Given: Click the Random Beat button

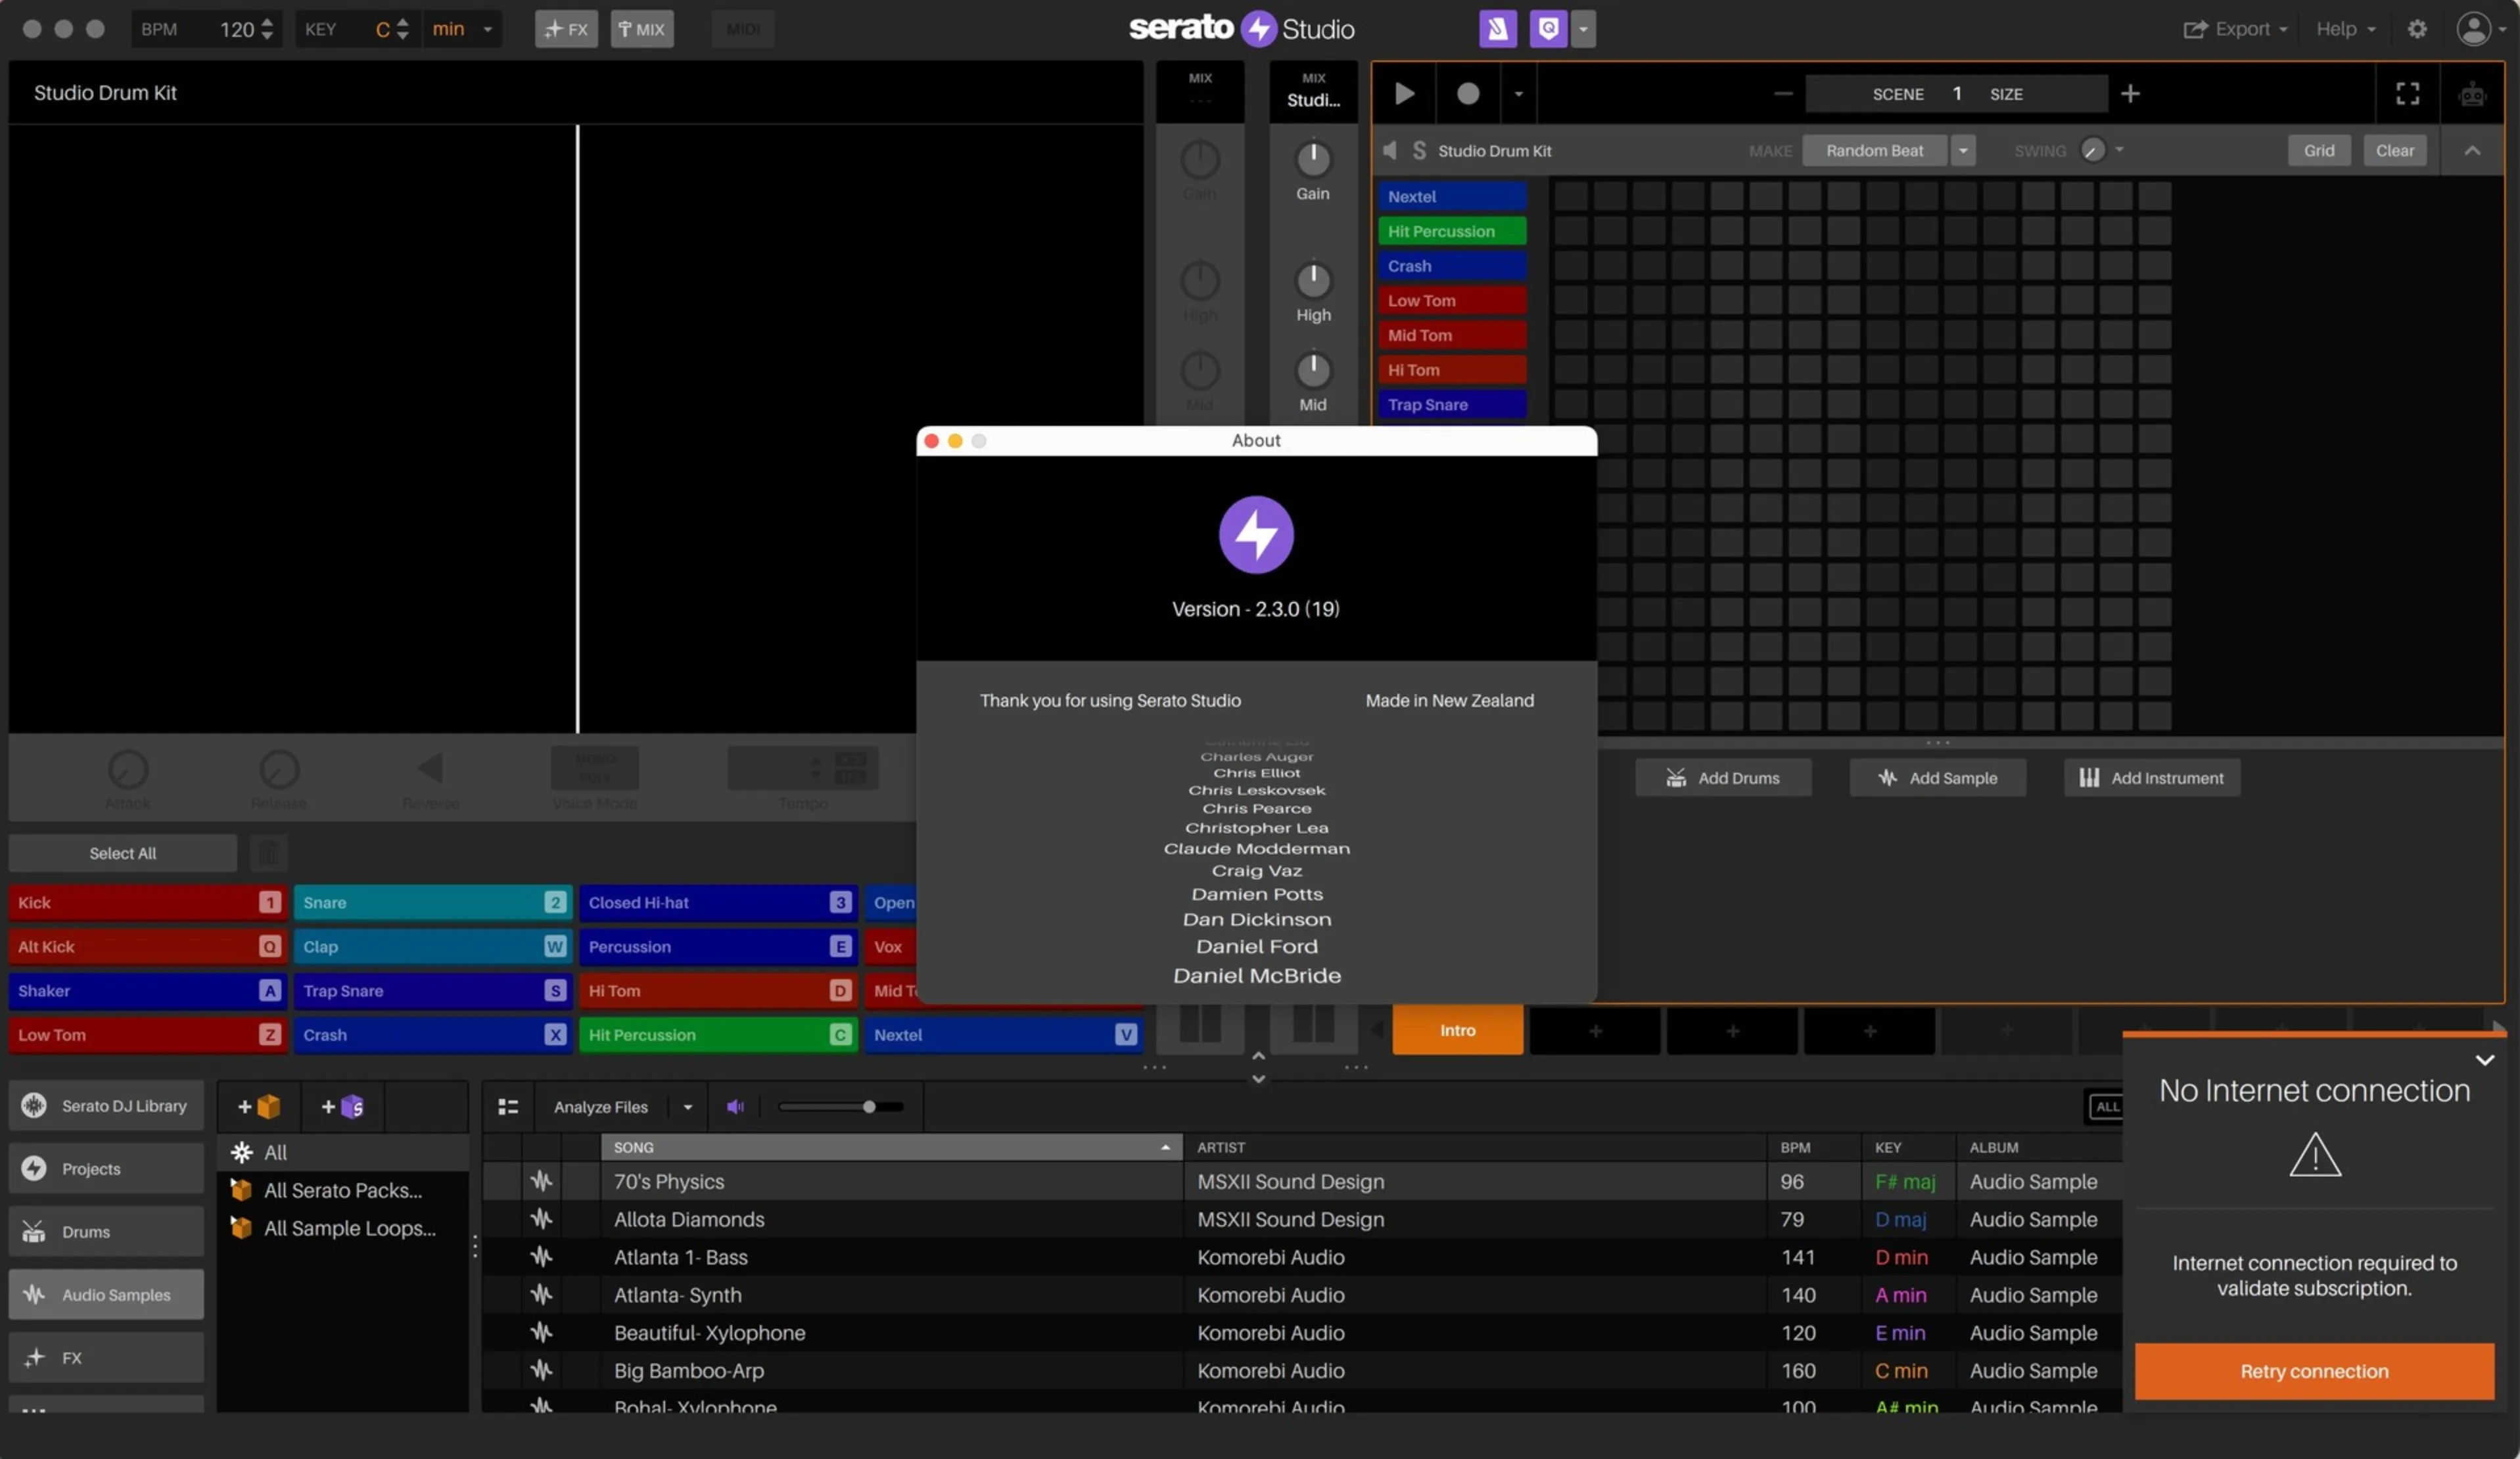Looking at the screenshot, I should [x=1874, y=150].
